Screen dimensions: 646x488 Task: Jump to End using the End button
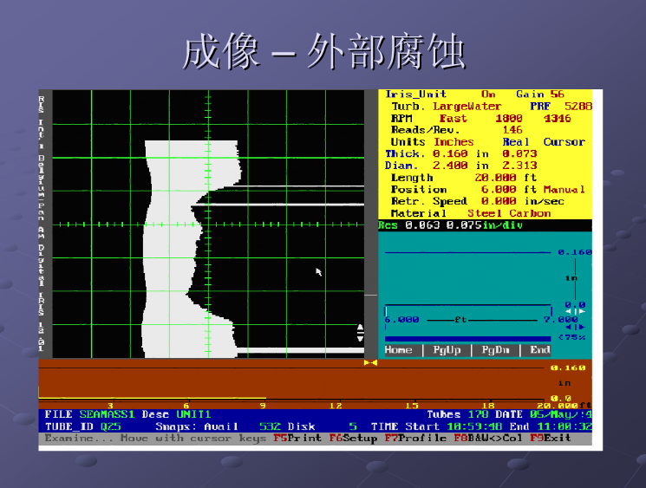tap(539, 350)
